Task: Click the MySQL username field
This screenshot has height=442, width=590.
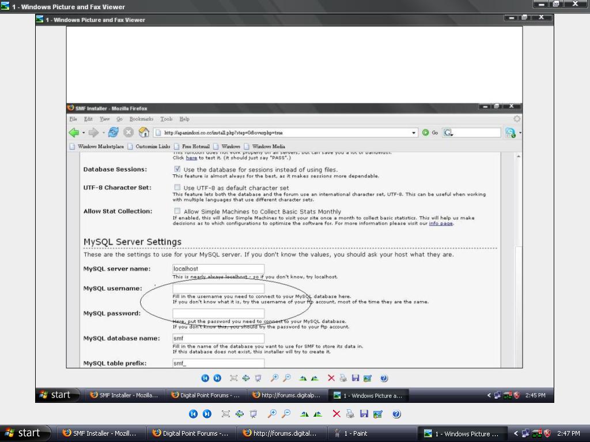Action: (218, 288)
